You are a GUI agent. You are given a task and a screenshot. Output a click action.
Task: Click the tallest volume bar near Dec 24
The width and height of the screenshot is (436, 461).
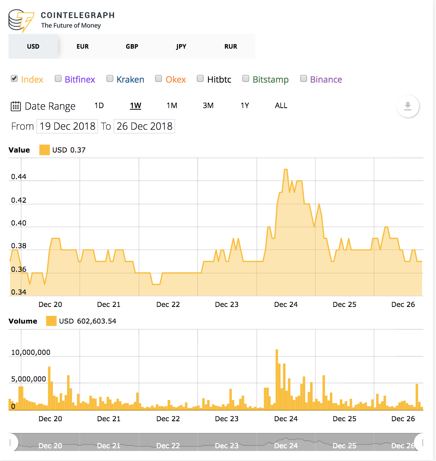point(277,379)
